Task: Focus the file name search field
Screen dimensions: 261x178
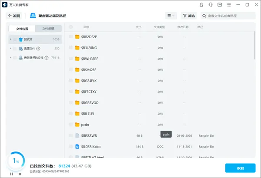Action: pos(228,16)
